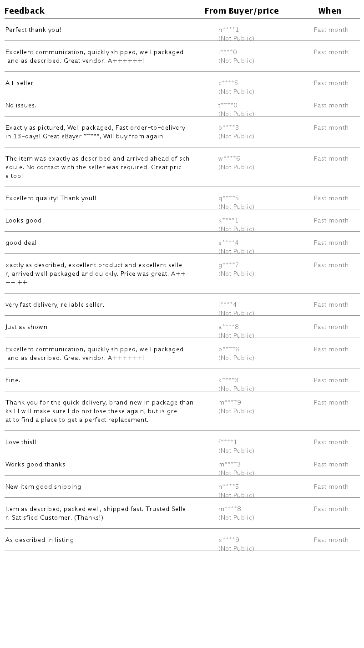364x648 pixels.
Task: Select buyer t****0 username
Action: (227, 106)
